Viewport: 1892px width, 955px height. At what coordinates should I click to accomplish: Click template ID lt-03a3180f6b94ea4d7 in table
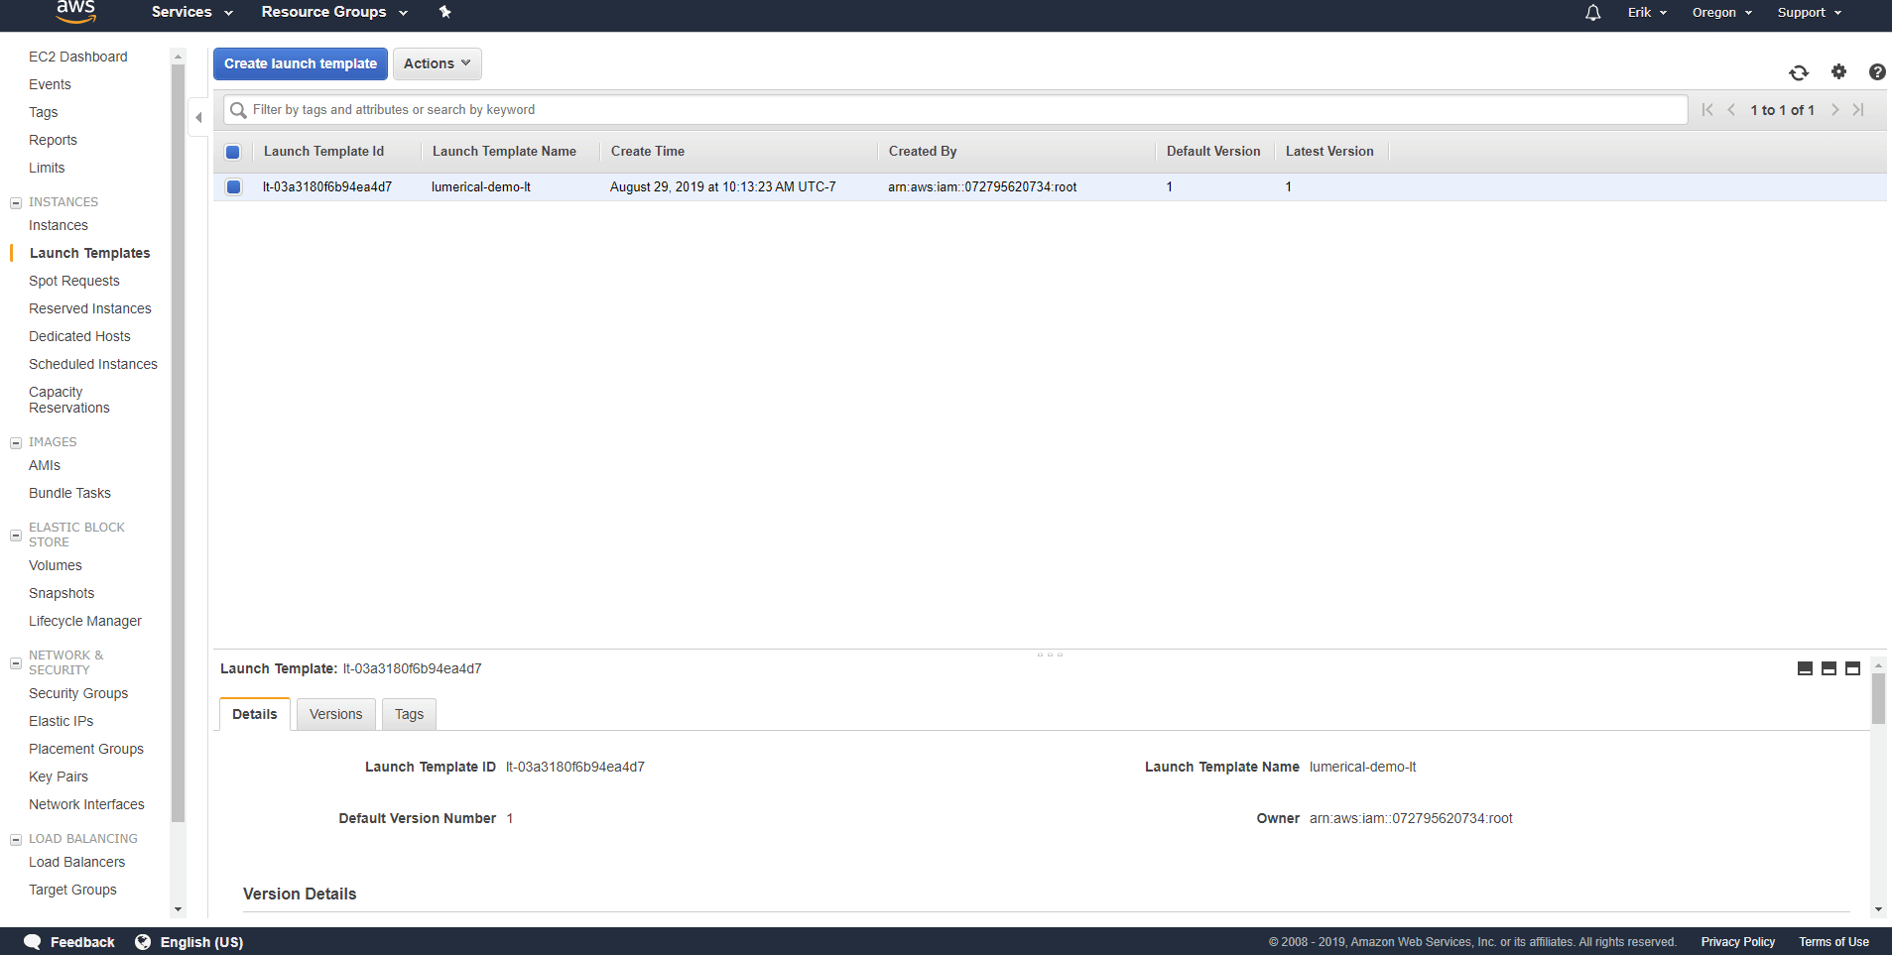(327, 186)
